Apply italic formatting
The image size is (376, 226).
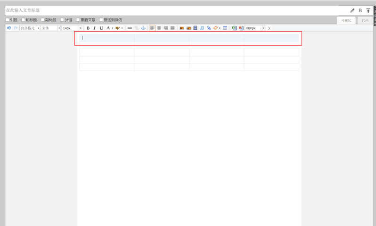tap(94, 28)
